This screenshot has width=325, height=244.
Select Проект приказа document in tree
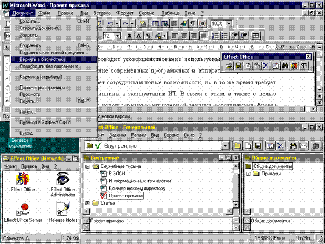pyautogui.click(x=125, y=196)
